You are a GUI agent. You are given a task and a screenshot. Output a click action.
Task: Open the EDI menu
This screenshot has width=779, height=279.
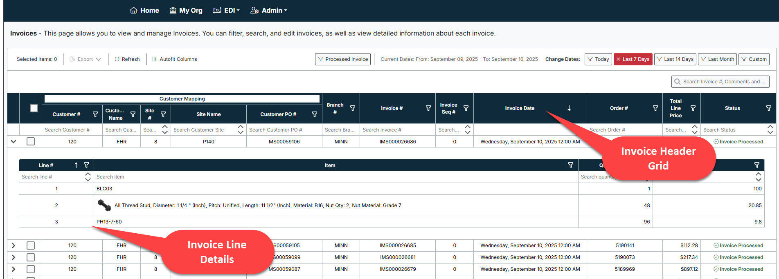(x=227, y=10)
